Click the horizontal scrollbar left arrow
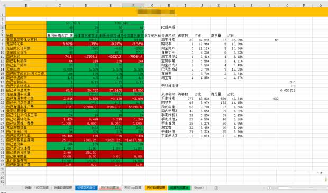This screenshot has width=328, height=193. pyautogui.click(x=269, y=188)
